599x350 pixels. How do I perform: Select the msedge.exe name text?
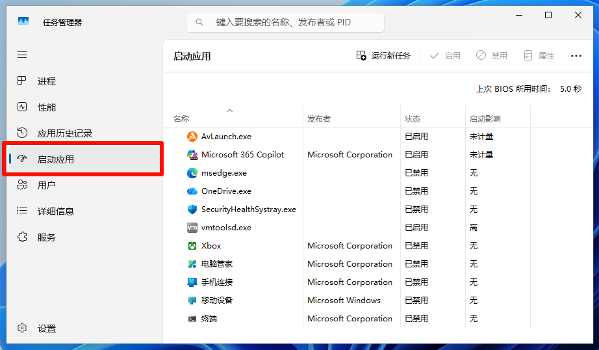[224, 173]
